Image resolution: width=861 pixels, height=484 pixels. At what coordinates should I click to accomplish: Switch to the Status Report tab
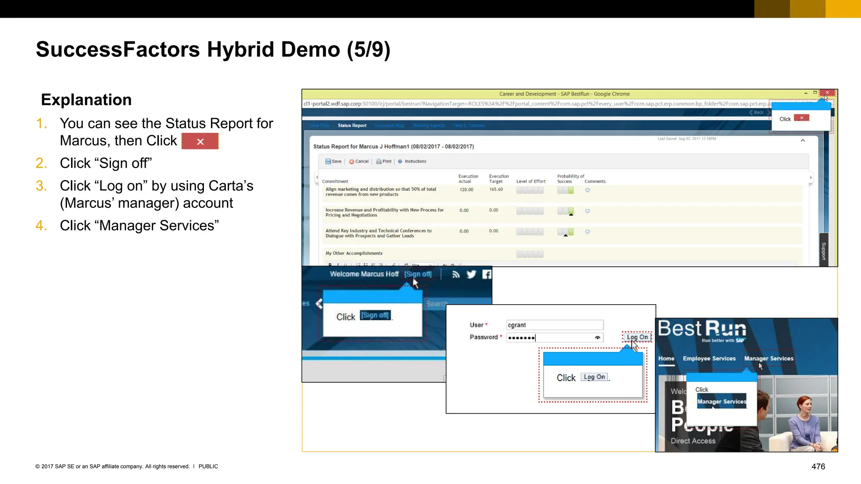[x=352, y=126]
